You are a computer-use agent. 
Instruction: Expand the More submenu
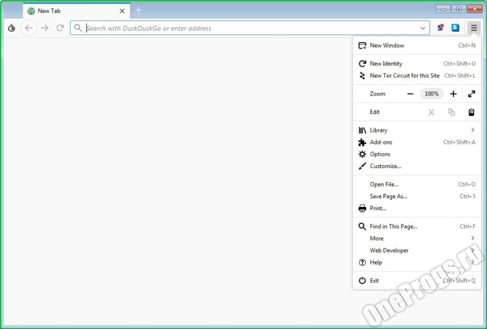pos(417,239)
